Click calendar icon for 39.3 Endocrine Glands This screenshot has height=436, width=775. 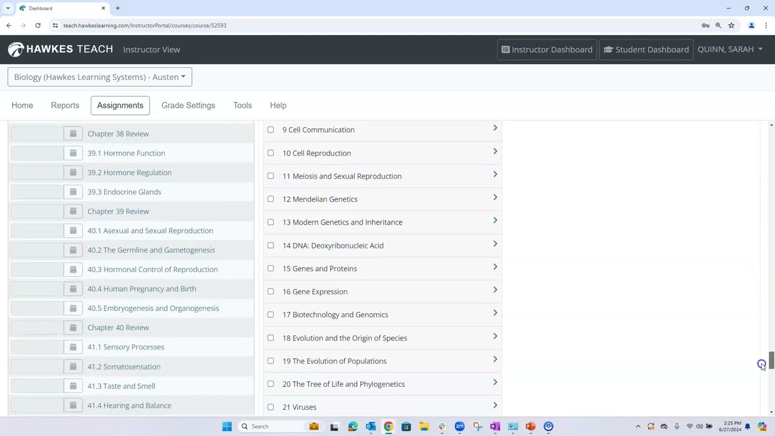[x=73, y=192]
